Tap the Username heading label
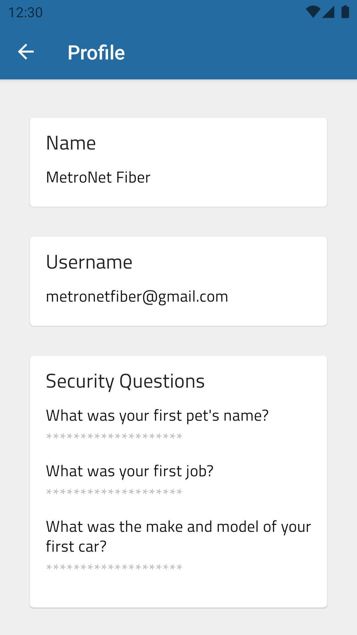Viewport: 357px width, 635px height. (89, 262)
